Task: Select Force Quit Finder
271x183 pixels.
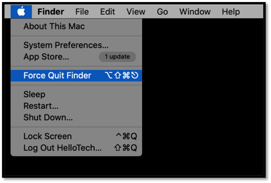Action: (x=57, y=75)
